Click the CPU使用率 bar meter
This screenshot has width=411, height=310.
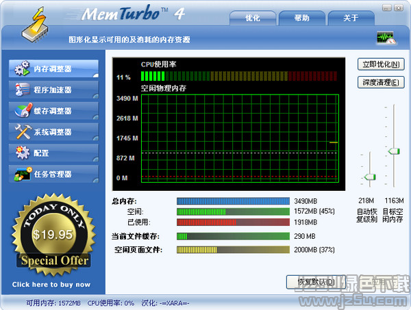(239, 76)
